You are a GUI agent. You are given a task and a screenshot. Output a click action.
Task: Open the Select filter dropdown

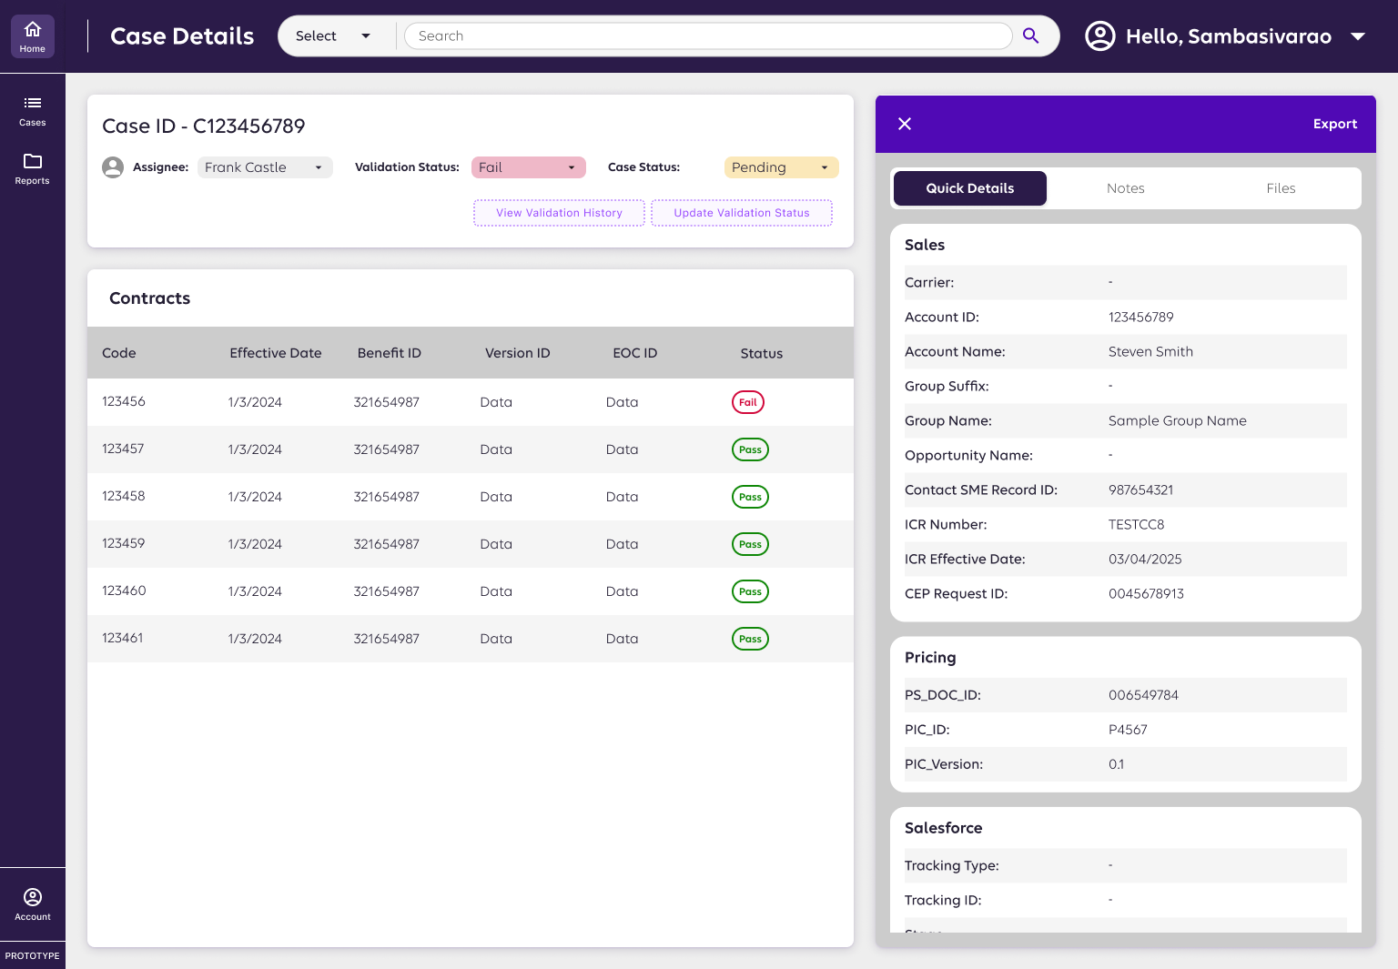(336, 35)
